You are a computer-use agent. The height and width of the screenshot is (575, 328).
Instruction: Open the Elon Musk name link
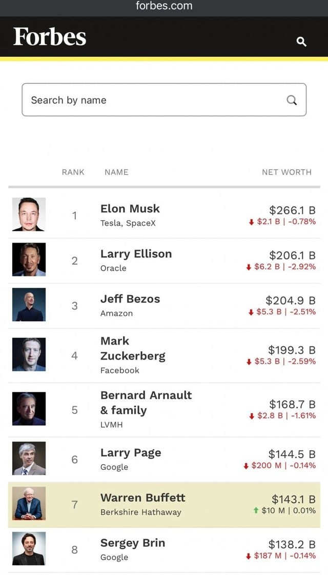[x=130, y=209]
